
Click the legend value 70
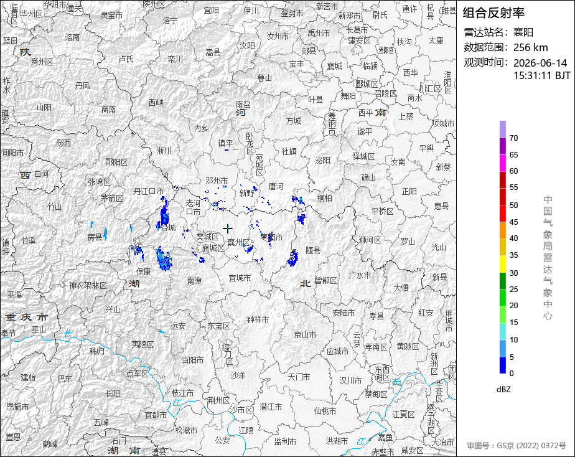[x=514, y=138]
